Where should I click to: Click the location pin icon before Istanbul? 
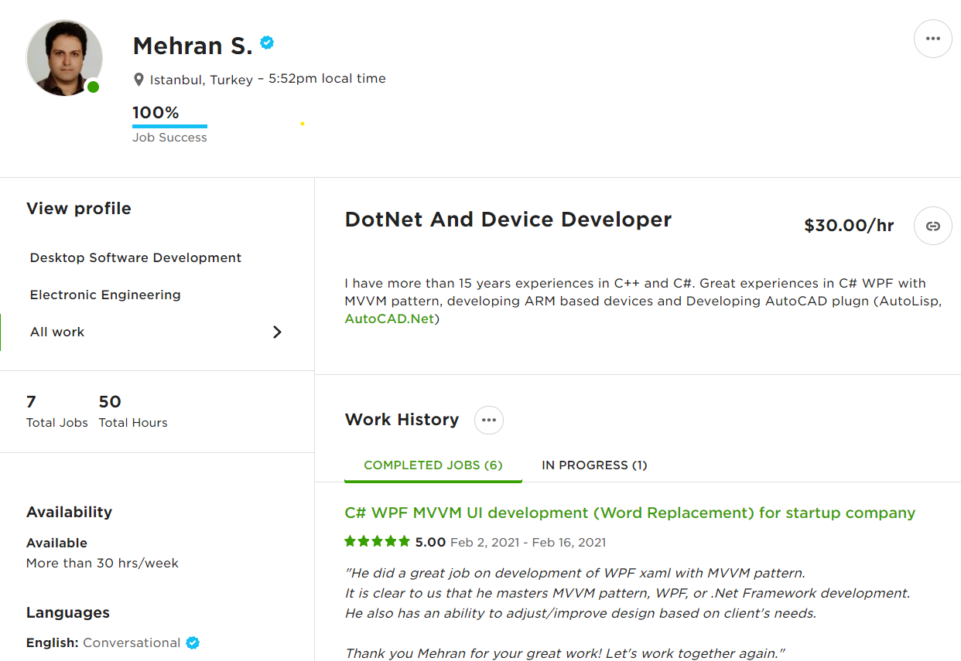click(x=139, y=78)
